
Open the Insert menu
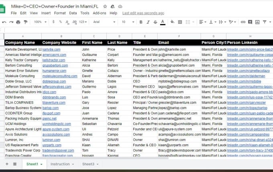coord(46,13)
